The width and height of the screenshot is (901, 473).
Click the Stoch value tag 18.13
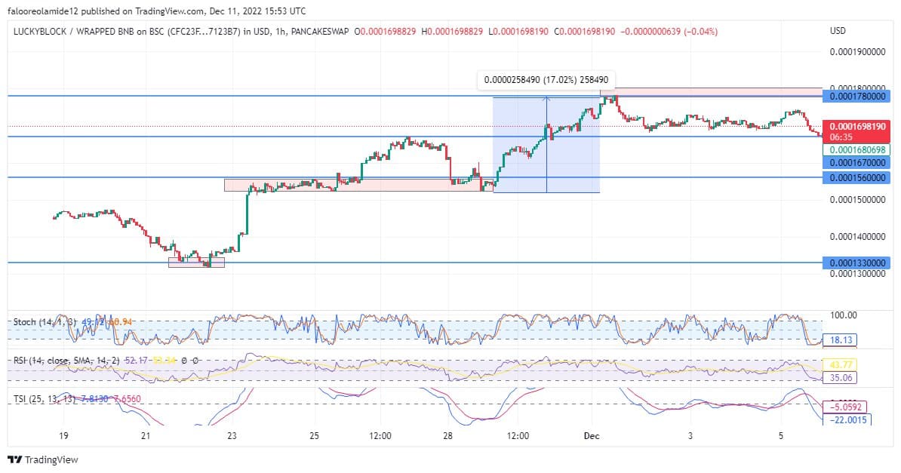[841, 339]
